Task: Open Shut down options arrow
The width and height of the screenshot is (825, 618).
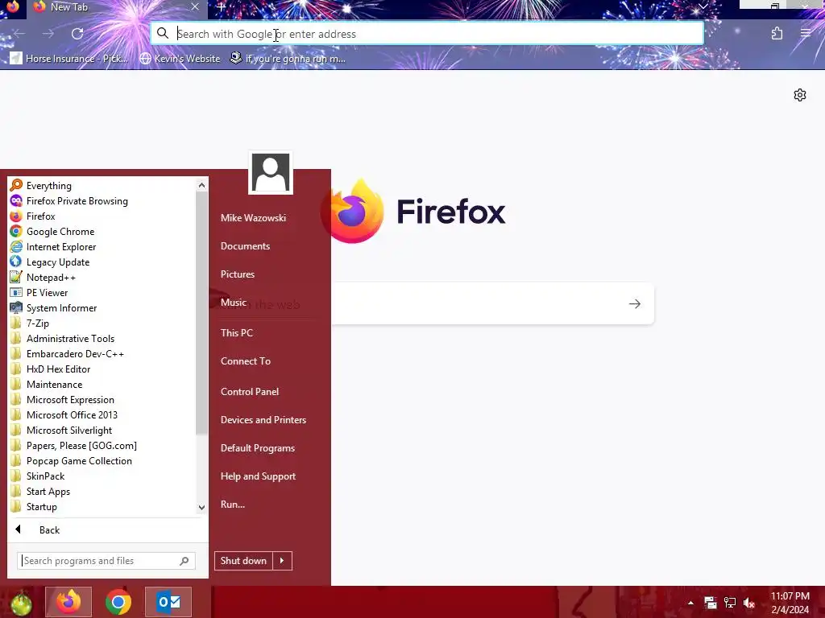Action: pos(282,561)
